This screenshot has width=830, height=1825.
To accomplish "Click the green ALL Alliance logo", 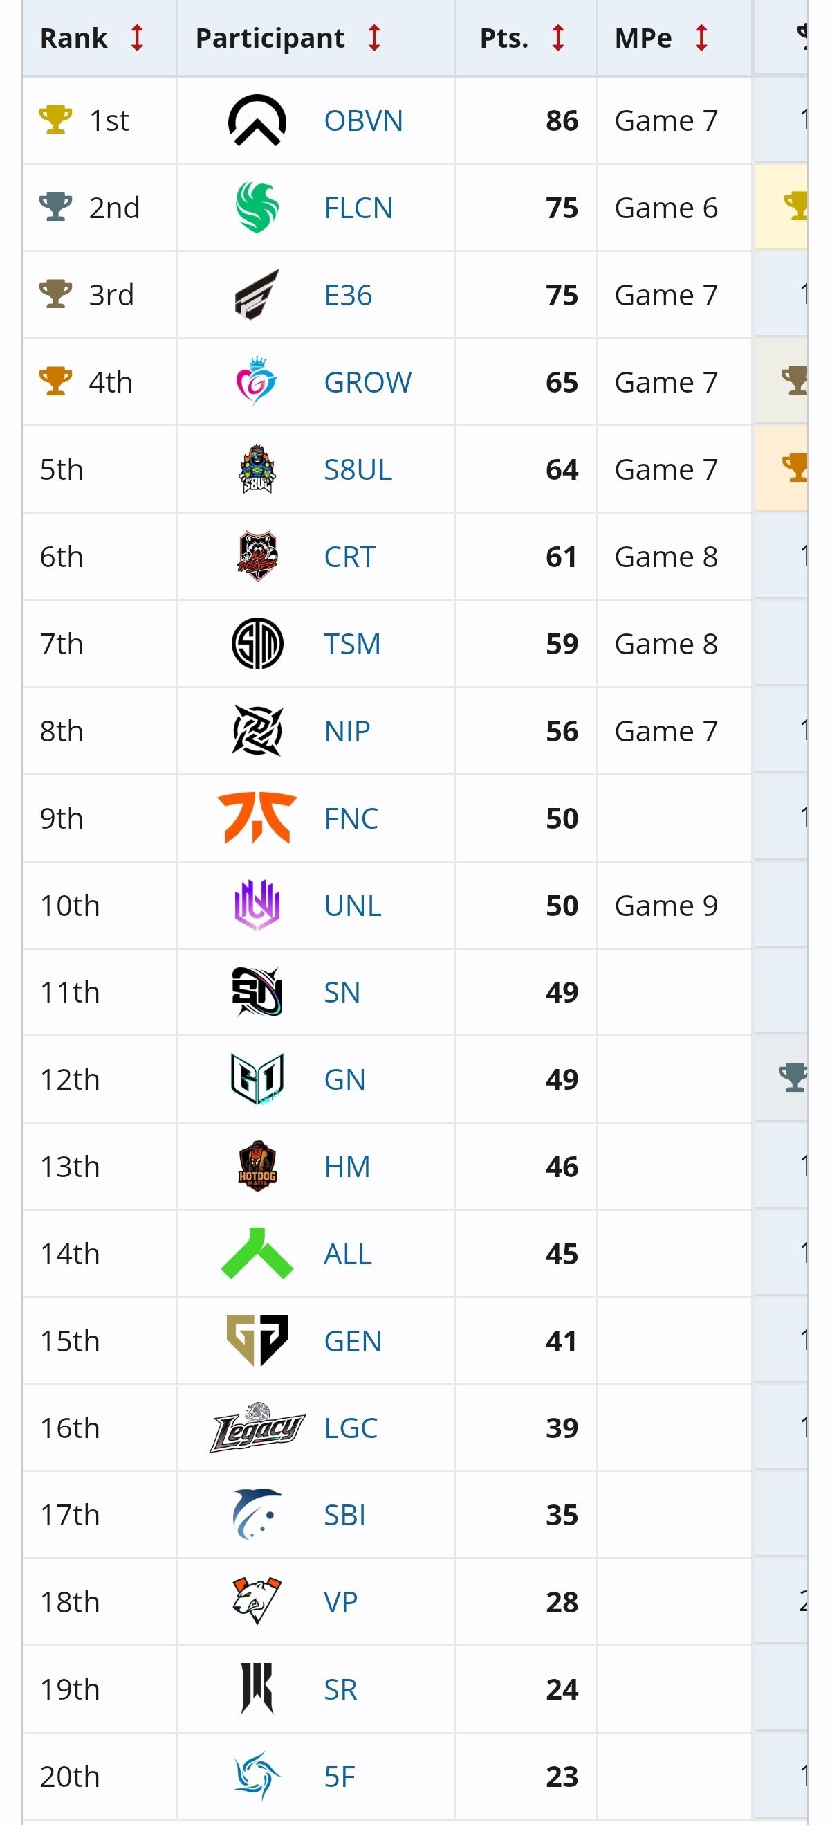I will point(257,1253).
